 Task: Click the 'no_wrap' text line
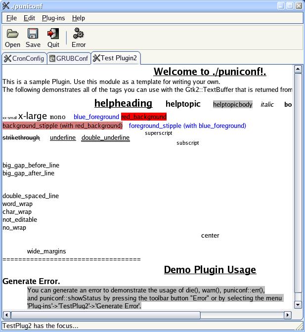[14, 228]
